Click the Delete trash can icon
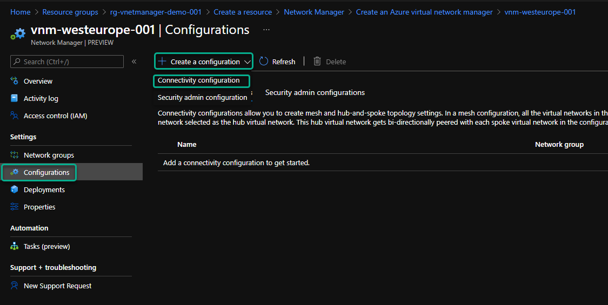Screen dimensions: 608x305 pyautogui.click(x=317, y=61)
